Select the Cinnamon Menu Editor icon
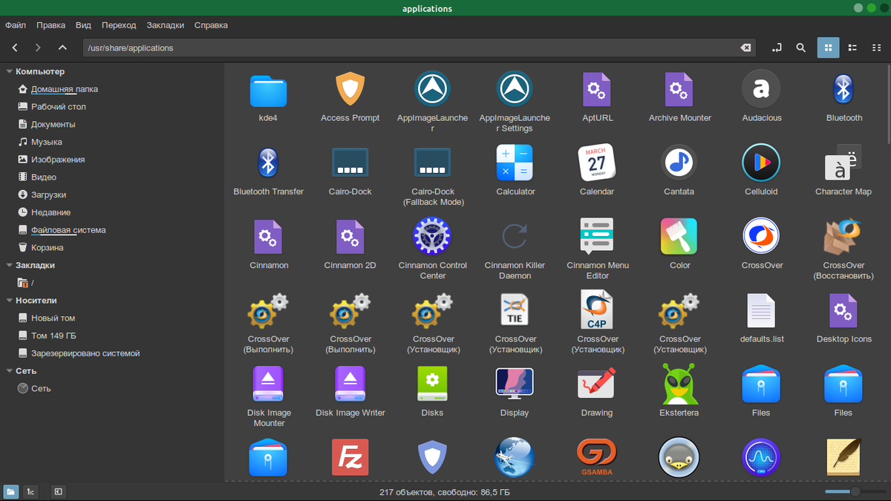Viewport: 891px width, 501px height. [597, 236]
